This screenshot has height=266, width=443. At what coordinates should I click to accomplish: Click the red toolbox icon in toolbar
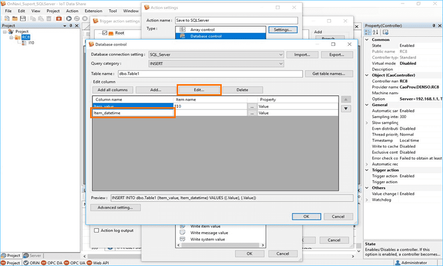[x=59, y=19]
